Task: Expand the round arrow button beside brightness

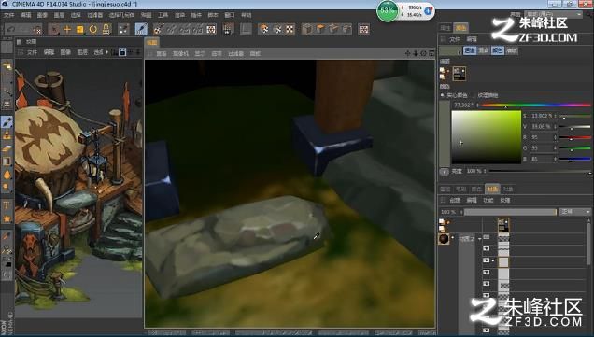Action: 444,172
